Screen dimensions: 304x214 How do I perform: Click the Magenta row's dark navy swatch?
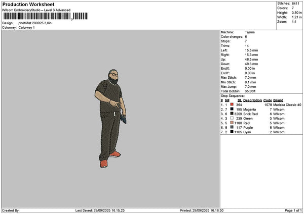232,109
